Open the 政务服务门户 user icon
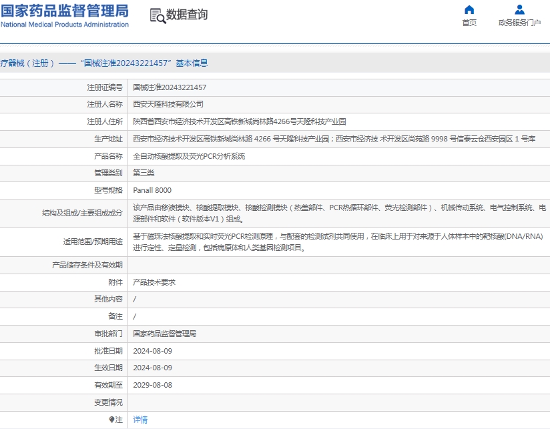 519,9
